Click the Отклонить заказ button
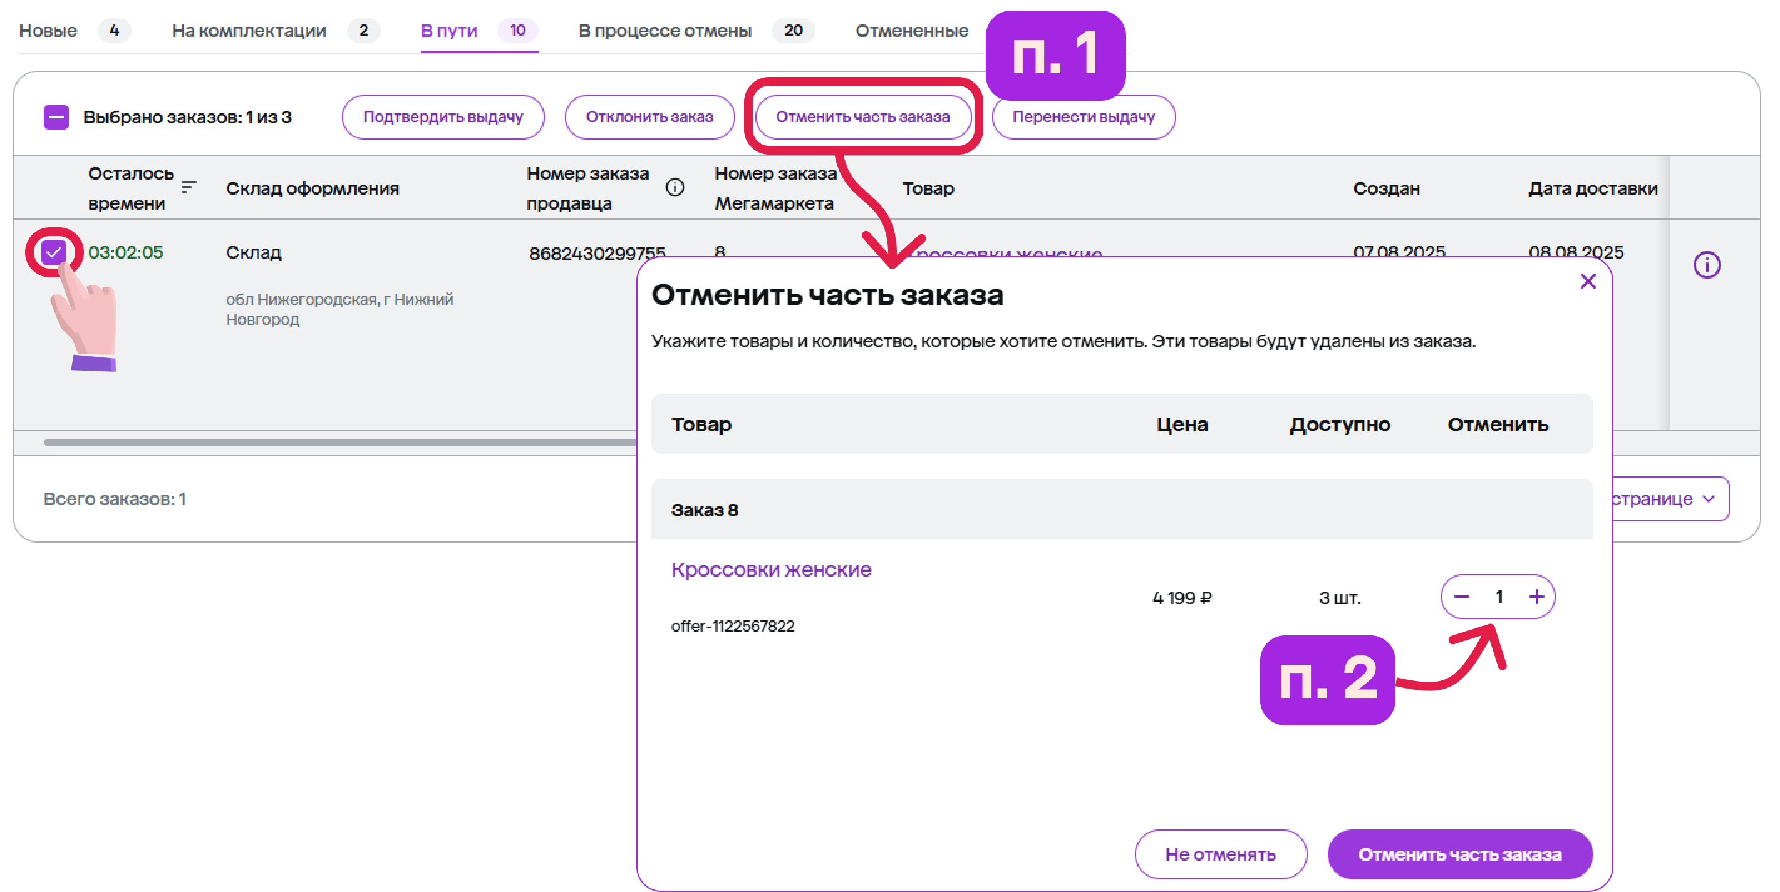The image size is (1780, 892). pos(649,116)
